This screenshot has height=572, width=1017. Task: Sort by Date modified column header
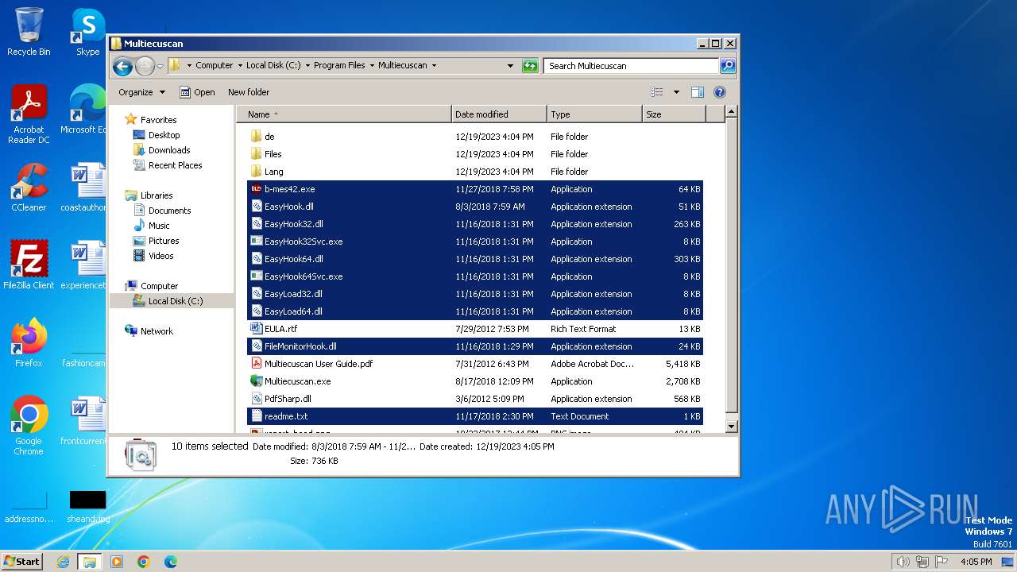[x=499, y=114]
